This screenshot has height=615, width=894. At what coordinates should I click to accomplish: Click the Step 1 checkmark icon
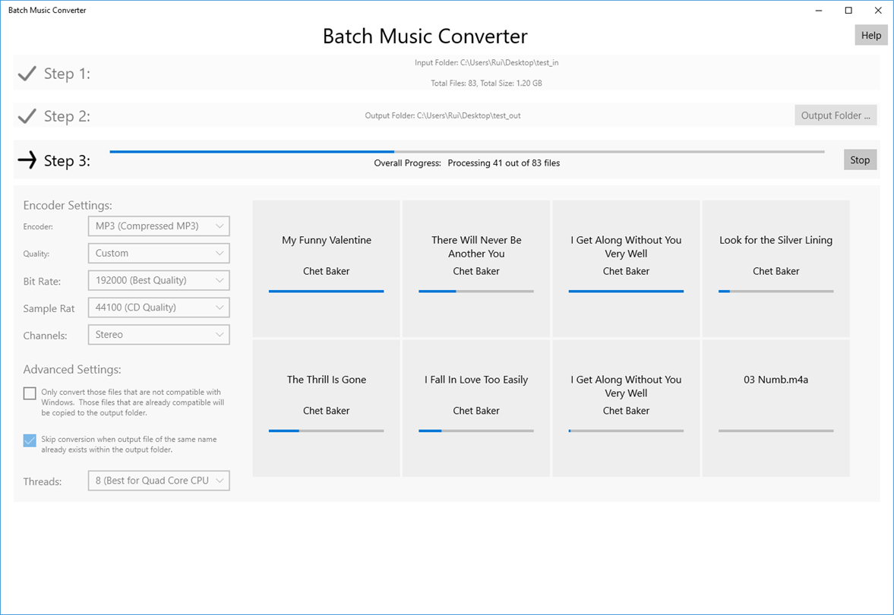point(27,74)
